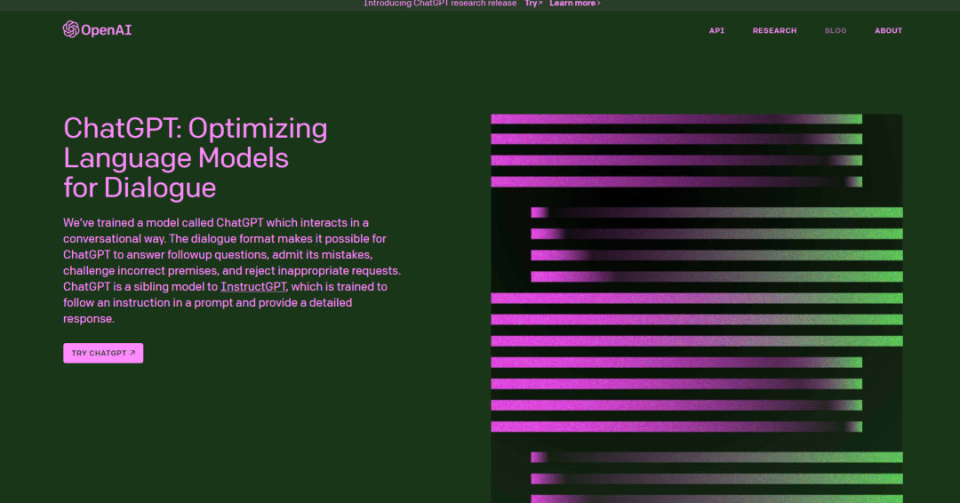Screen dimensions: 960x503
Task: Click the OpenAI logo
Action: [x=98, y=29]
